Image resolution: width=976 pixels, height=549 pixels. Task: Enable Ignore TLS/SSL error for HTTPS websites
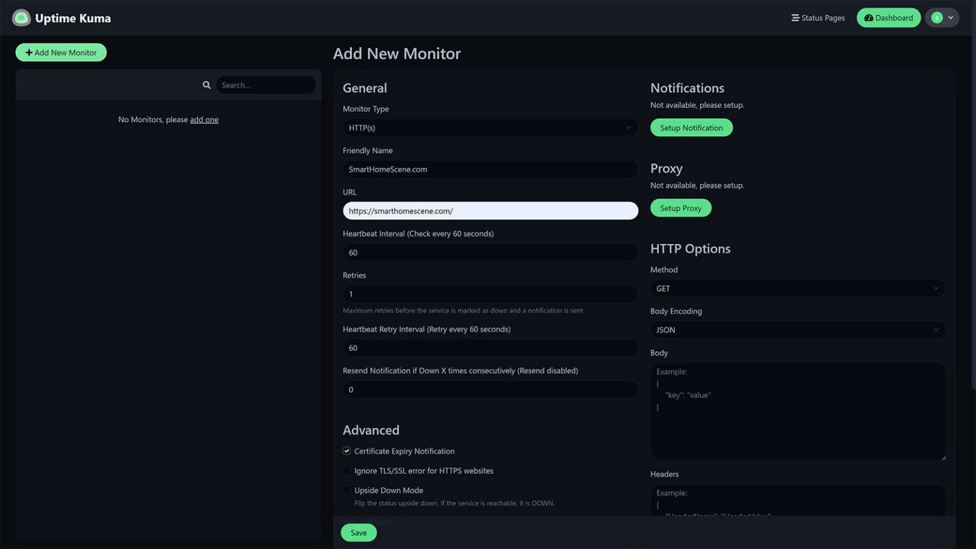pos(346,470)
